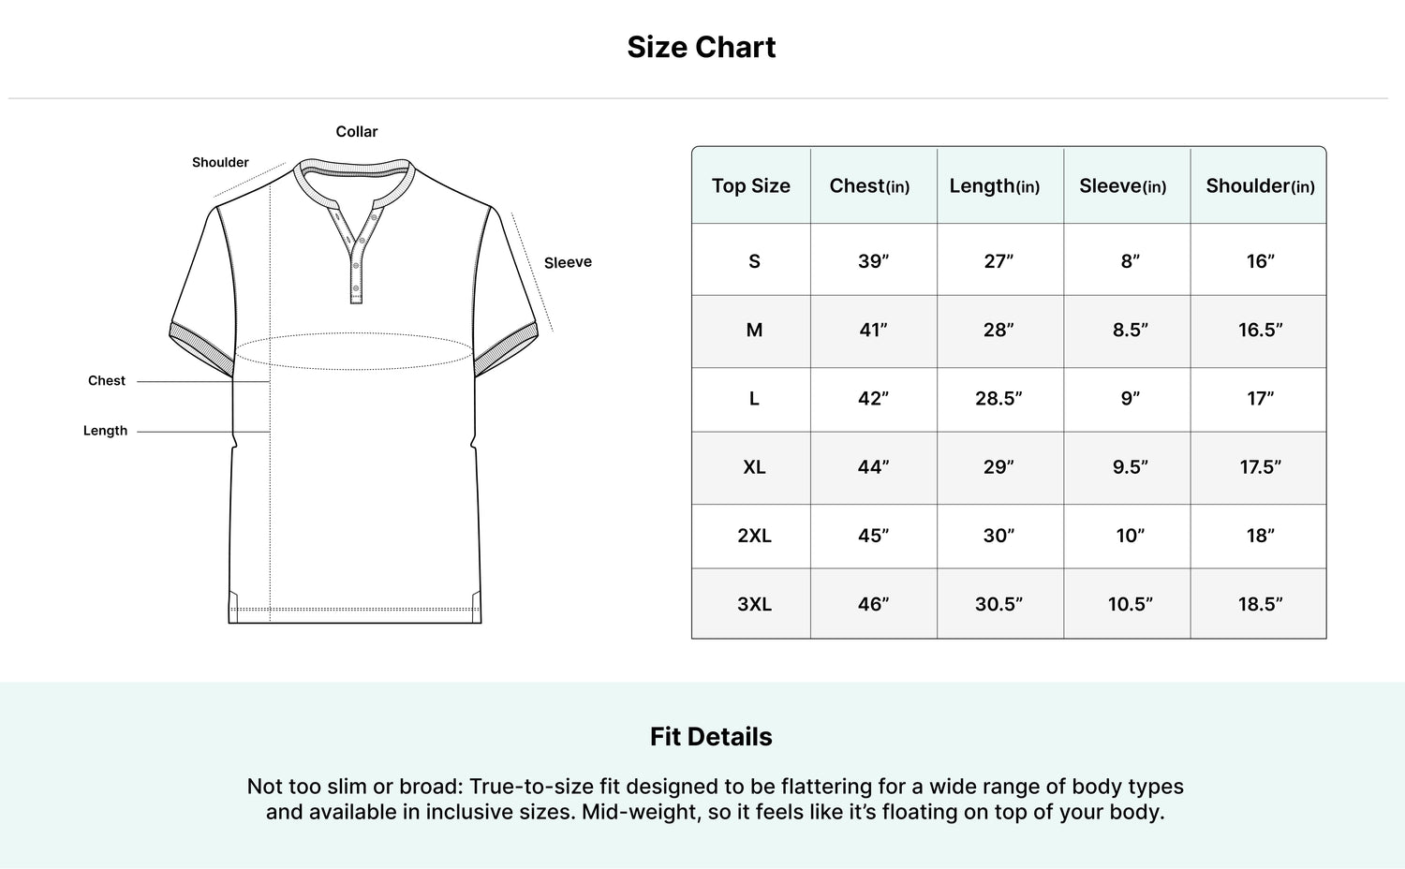This screenshot has height=869, width=1405.
Task: Click the 3XL size row label
Action: pyautogui.click(x=754, y=604)
